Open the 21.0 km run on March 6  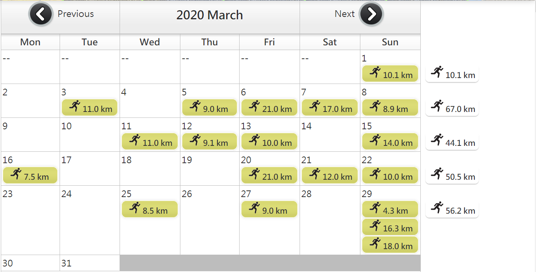pos(269,108)
